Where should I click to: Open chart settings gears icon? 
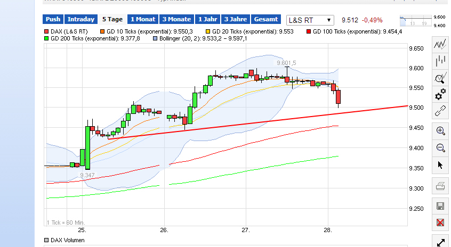coord(440,94)
